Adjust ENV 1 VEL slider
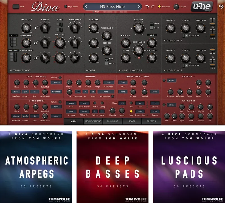 pos(212,22)
